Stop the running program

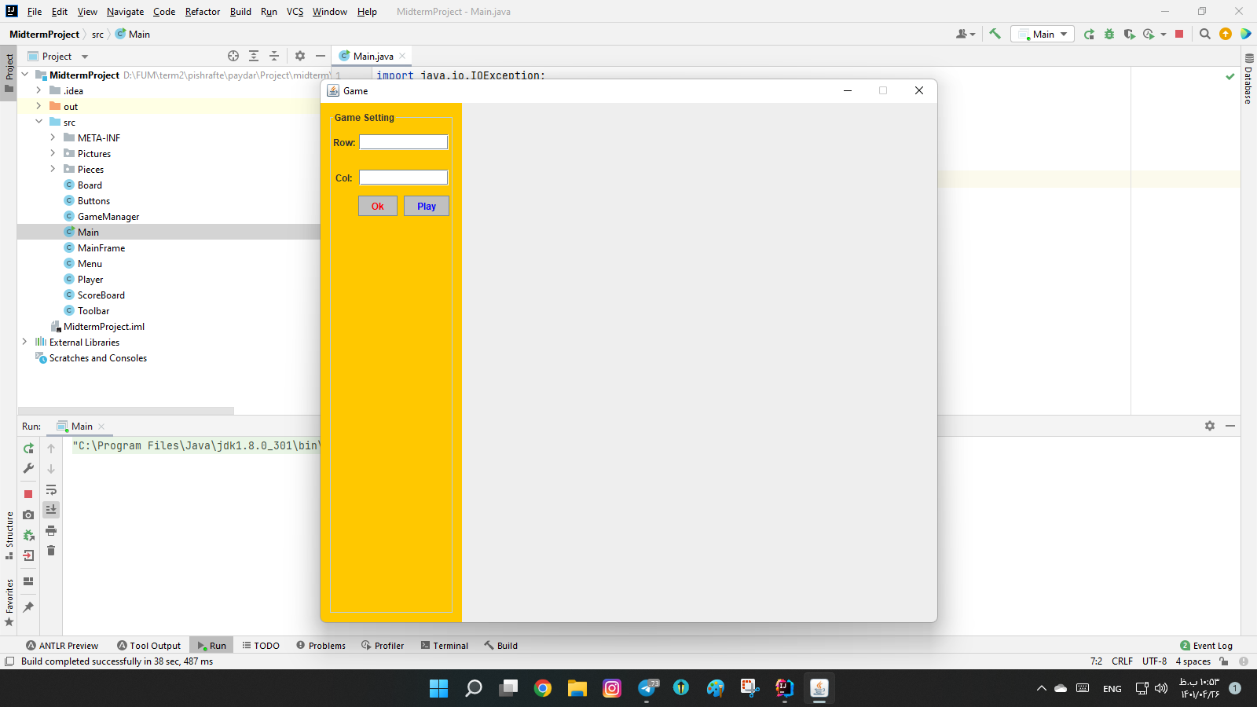(x=1179, y=34)
